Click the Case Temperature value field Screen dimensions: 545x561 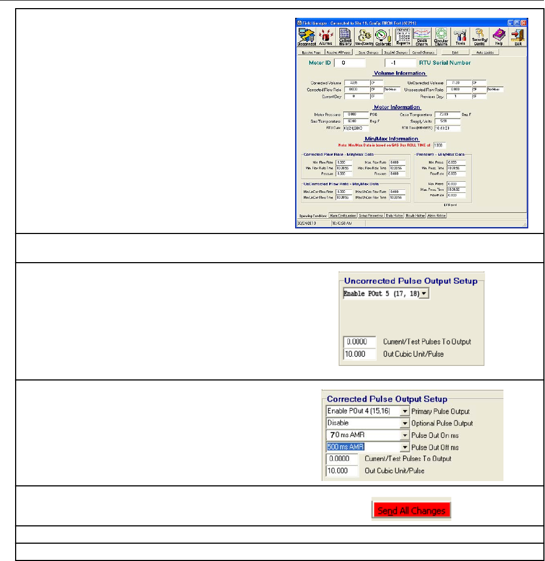click(x=447, y=115)
